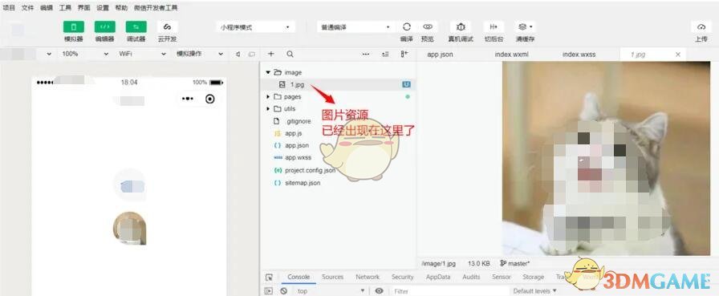This screenshot has width=719, height=296.
Task: Start 真机调试 remote device debugging
Action: pyautogui.click(x=461, y=27)
